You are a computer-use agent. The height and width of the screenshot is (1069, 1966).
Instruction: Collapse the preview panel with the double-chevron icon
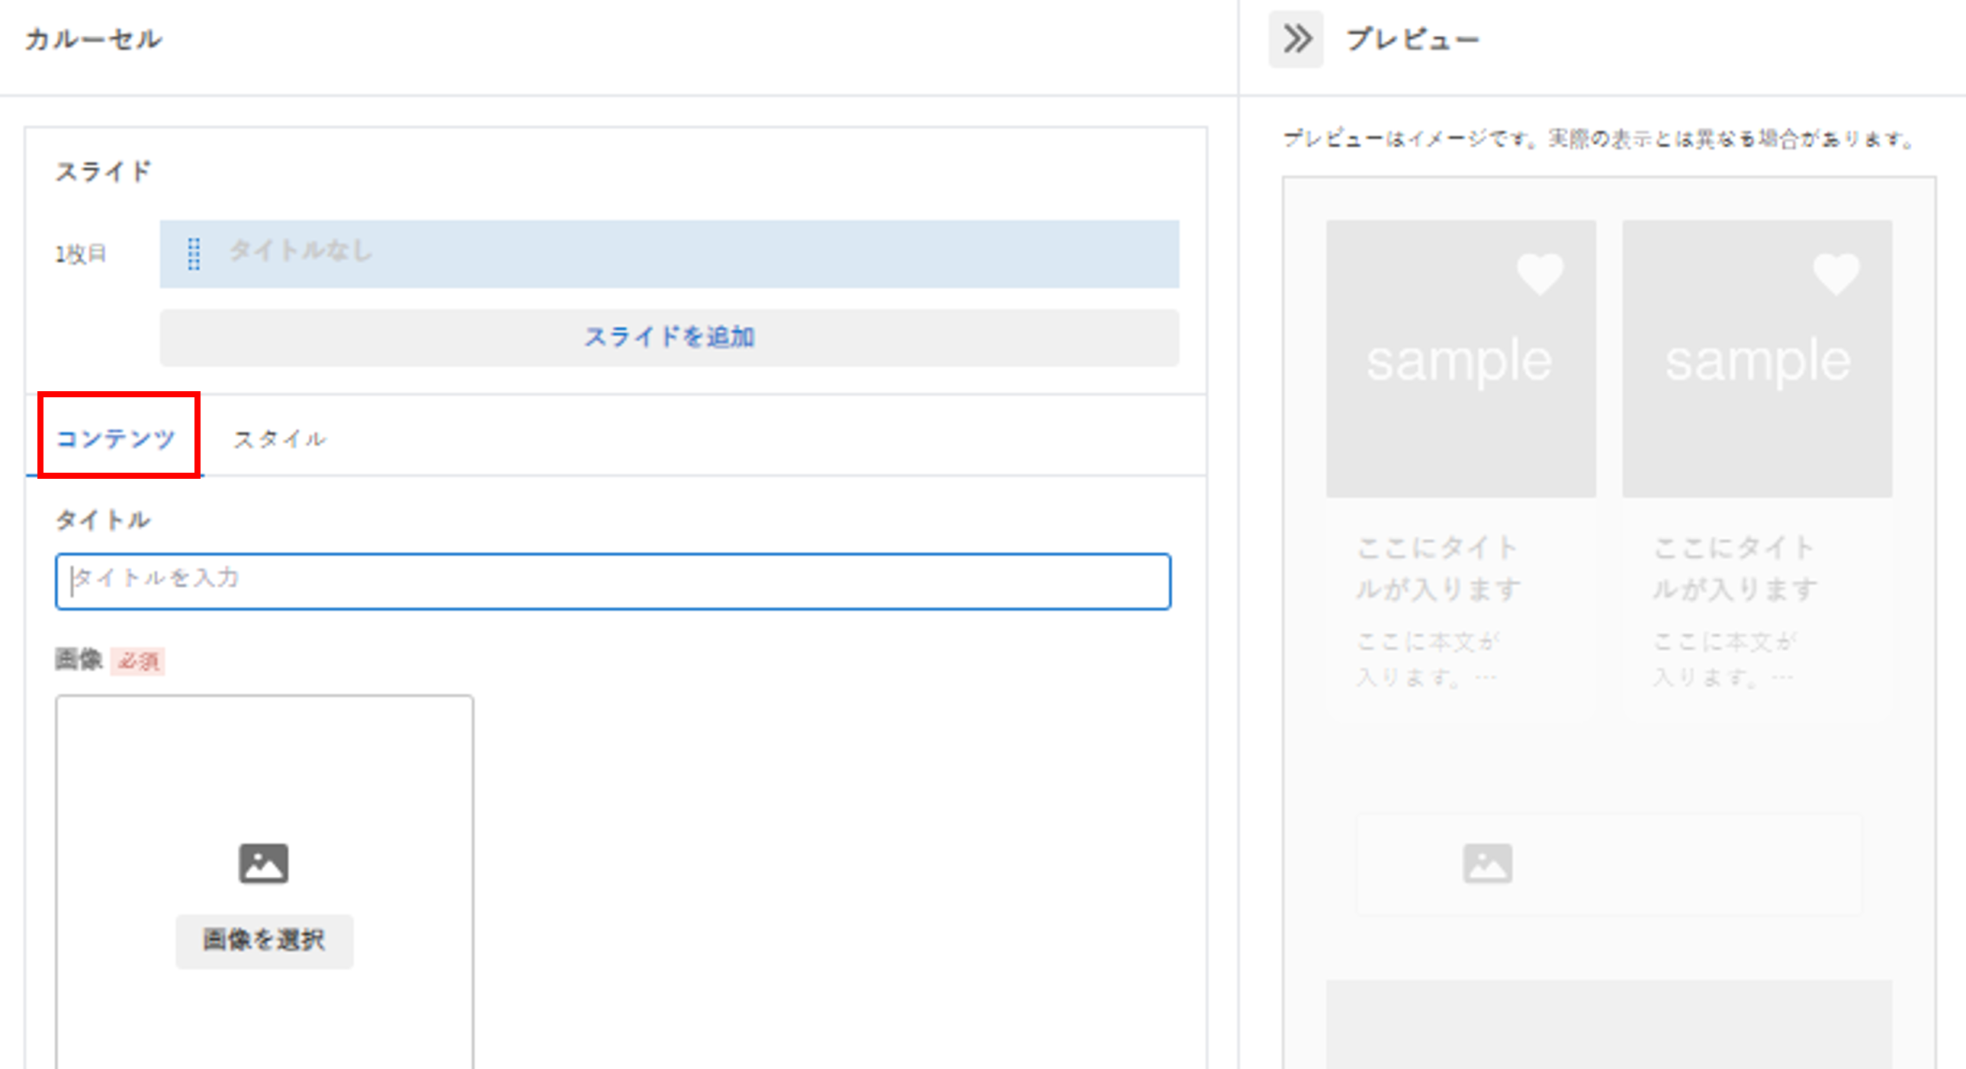click(1296, 40)
